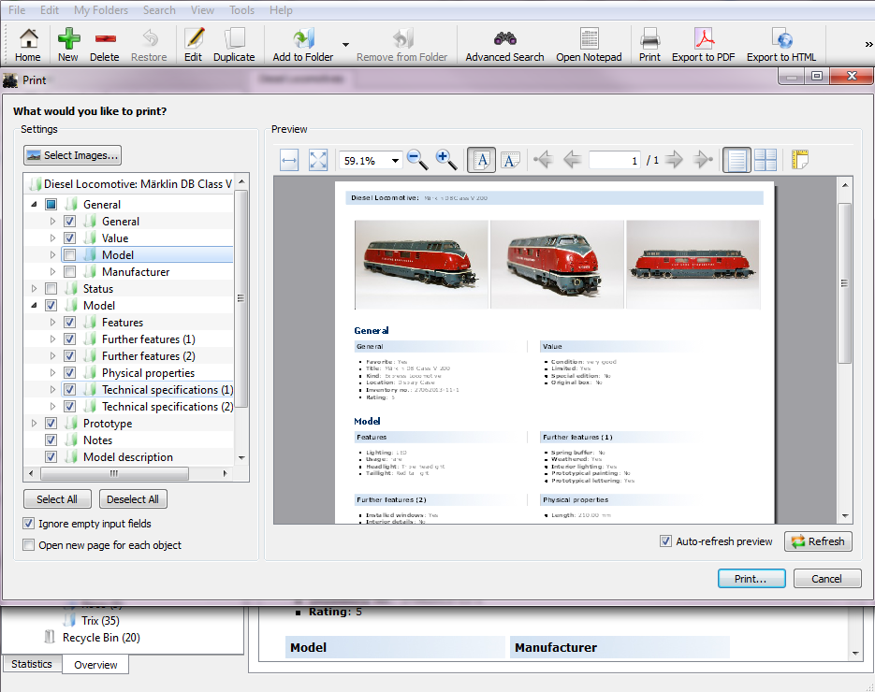Zoom out the print preview
The height and width of the screenshot is (692, 875).
417,160
